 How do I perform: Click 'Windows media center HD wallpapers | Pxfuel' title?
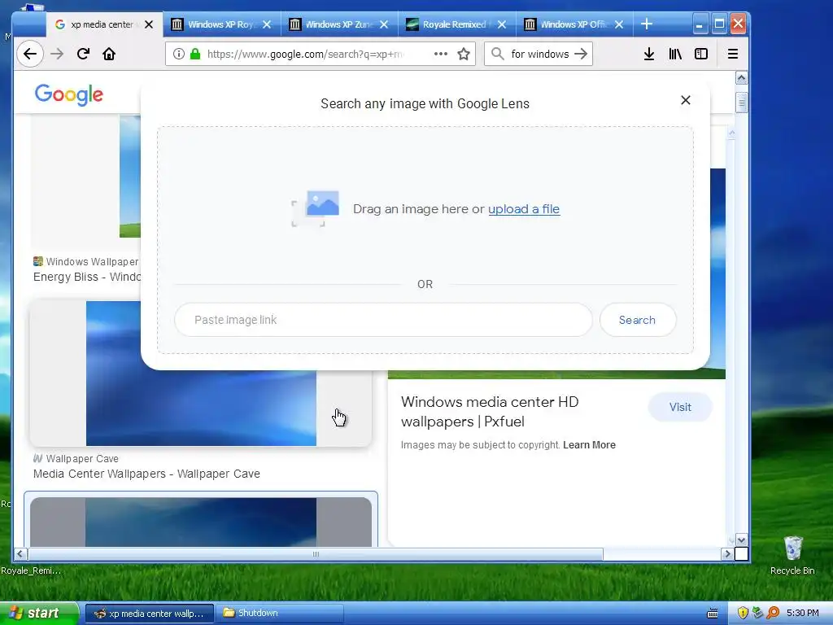click(490, 412)
